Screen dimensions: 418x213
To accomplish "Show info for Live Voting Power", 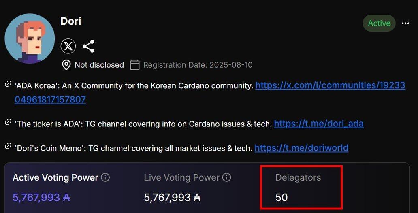I will pyautogui.click(x=227, y=177).
